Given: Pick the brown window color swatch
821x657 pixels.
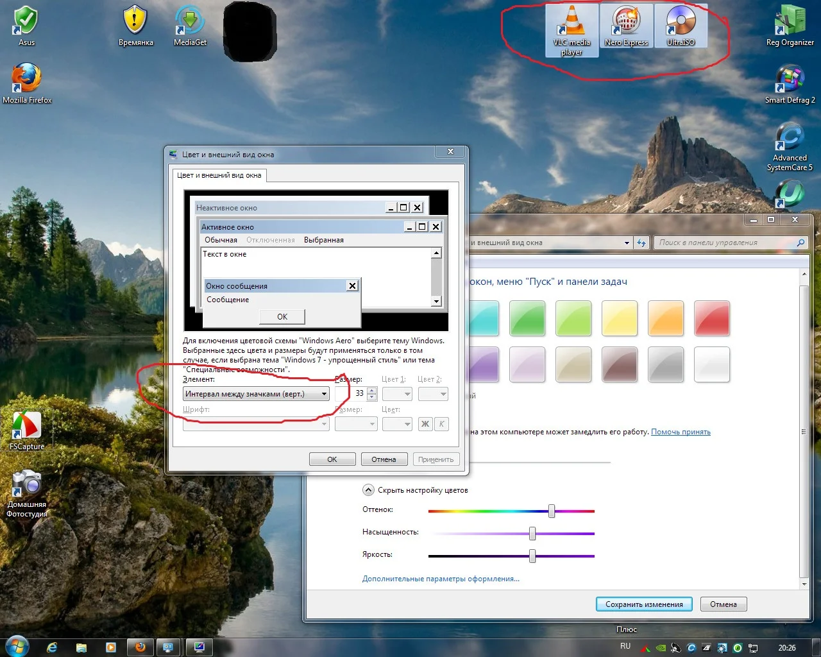Looking at the screenshot, I should pyautogui.click(x=620, y=364).
